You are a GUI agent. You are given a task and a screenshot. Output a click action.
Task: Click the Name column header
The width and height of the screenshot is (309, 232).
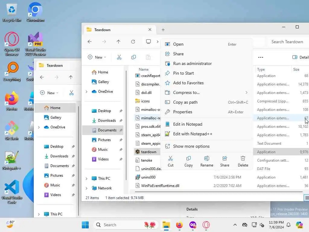click(x=144, y=69)
